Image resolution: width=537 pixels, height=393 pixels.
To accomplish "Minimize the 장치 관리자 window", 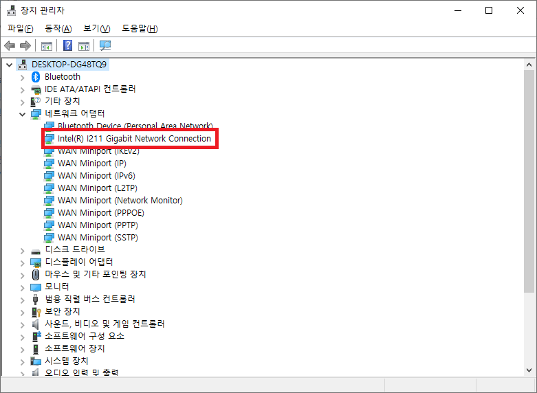I will 458,10.
